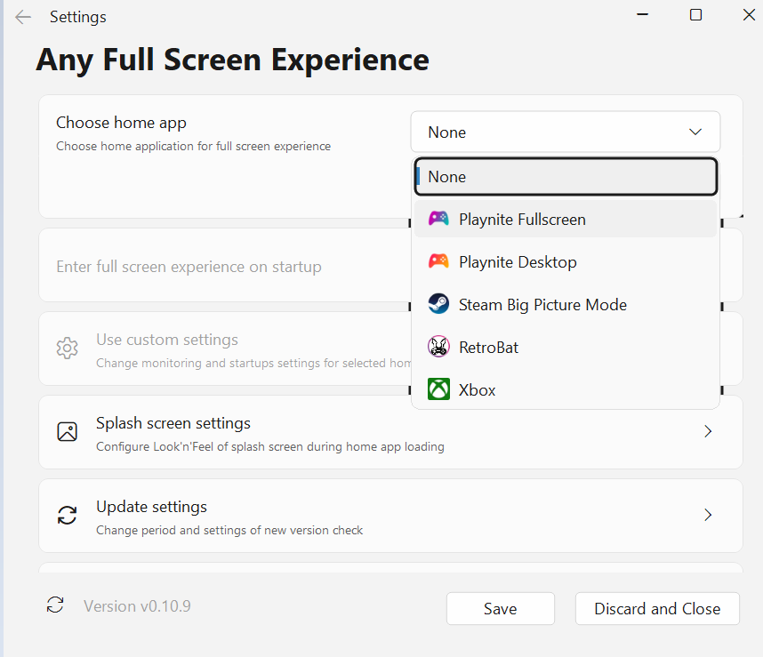Click the Steam logo icon

click(x=438, y=304)
